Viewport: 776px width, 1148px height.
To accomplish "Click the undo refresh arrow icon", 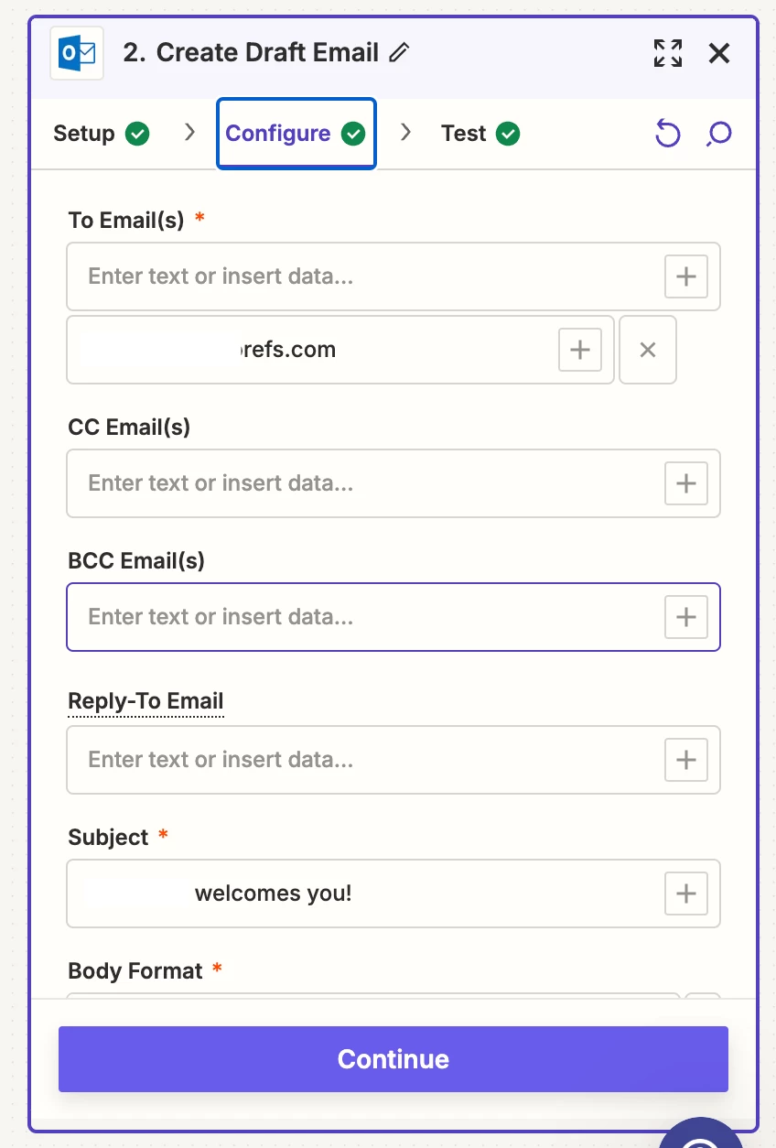I will (x=668, y=134).
